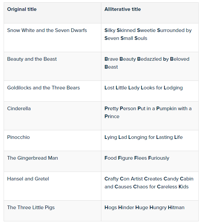203x224 pixels.
Task: Click 'Hogs Hinder Huge Hungry Hitman' text
Action: click(x=144, y=208)
